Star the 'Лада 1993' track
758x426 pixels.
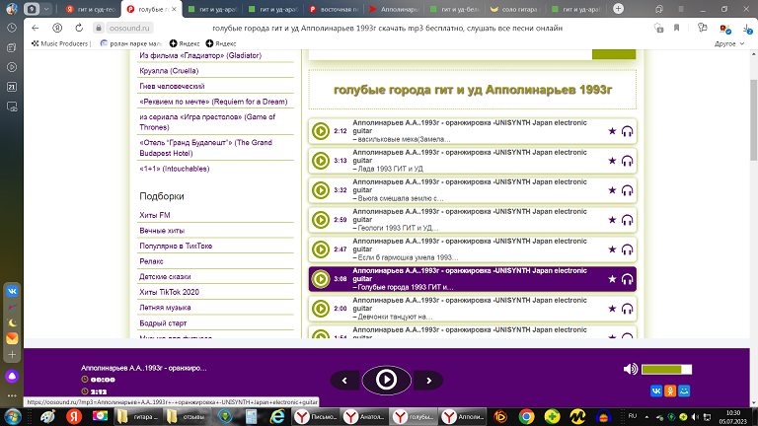(612, 161)
